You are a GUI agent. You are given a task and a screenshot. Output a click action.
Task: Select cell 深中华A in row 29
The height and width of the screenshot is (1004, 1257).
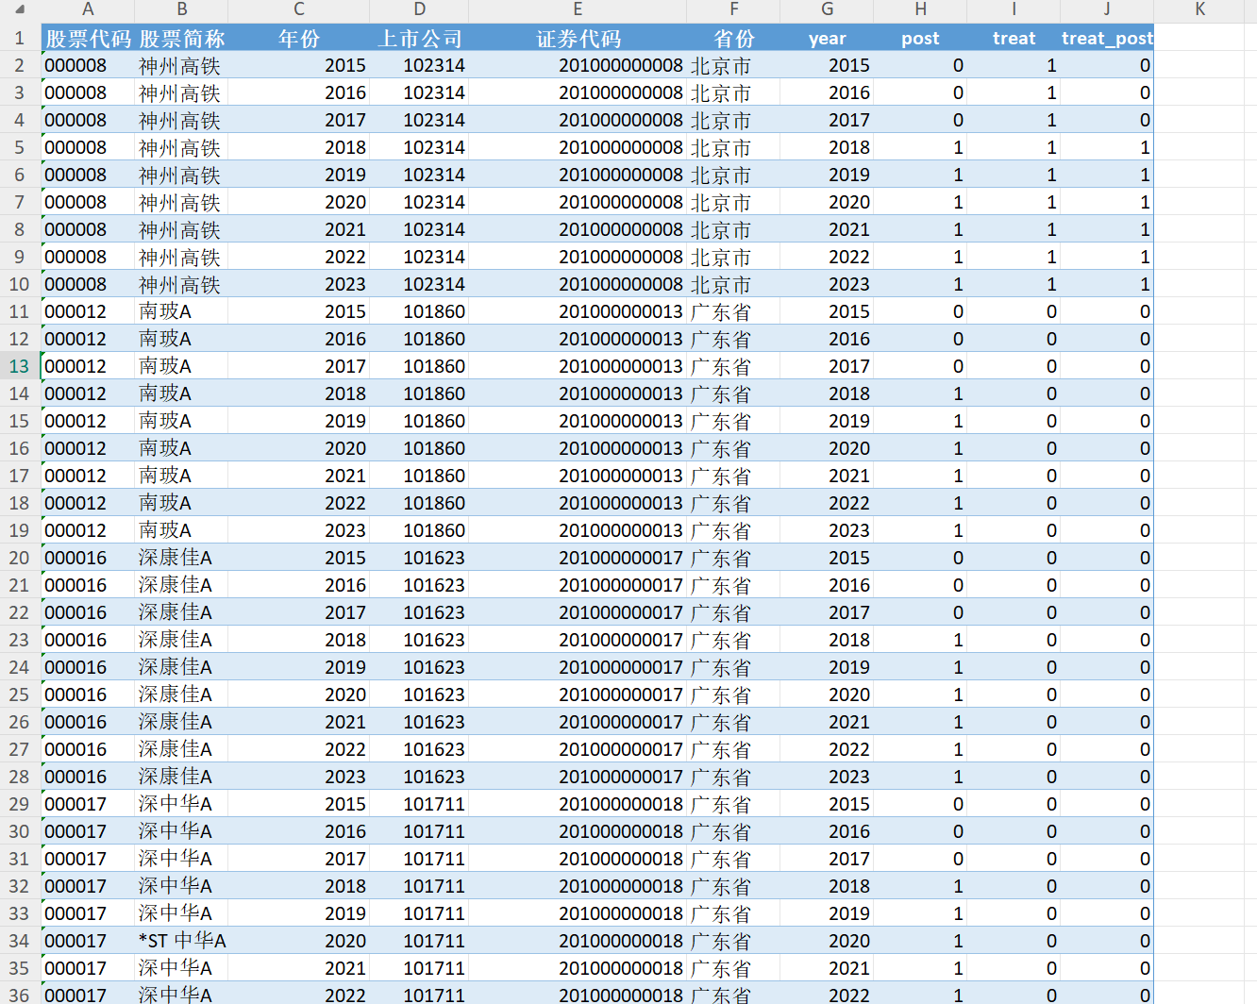[x=181, y=804]
